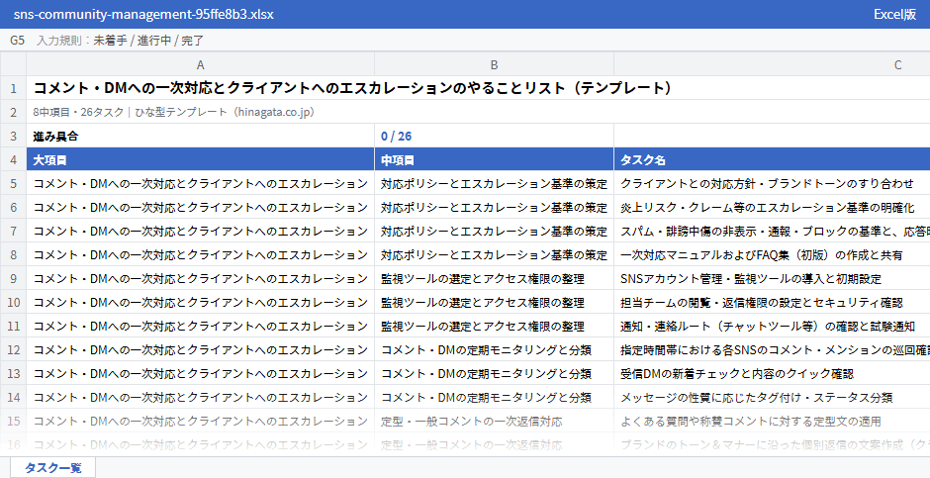
Task: Select row 12 header
Action: (13, 349)
